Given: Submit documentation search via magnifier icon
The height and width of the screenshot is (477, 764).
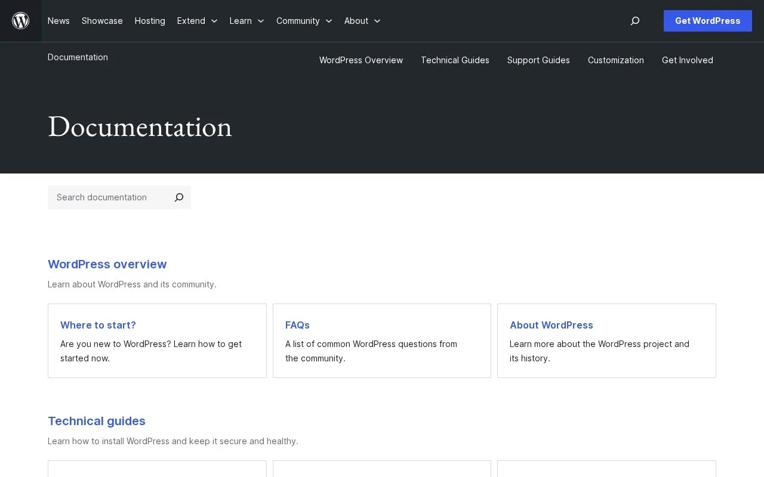Looking at the screenshot, I should pyautogui.click(x=179, y=197).
